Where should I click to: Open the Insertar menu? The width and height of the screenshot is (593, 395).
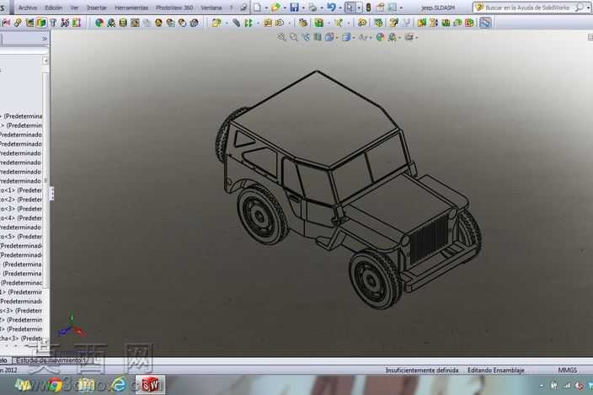pos(97,8)
